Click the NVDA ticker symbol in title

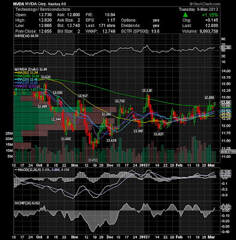tap(19, 4)
